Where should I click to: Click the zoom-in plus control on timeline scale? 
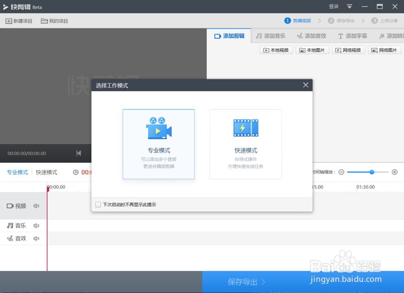395,172
